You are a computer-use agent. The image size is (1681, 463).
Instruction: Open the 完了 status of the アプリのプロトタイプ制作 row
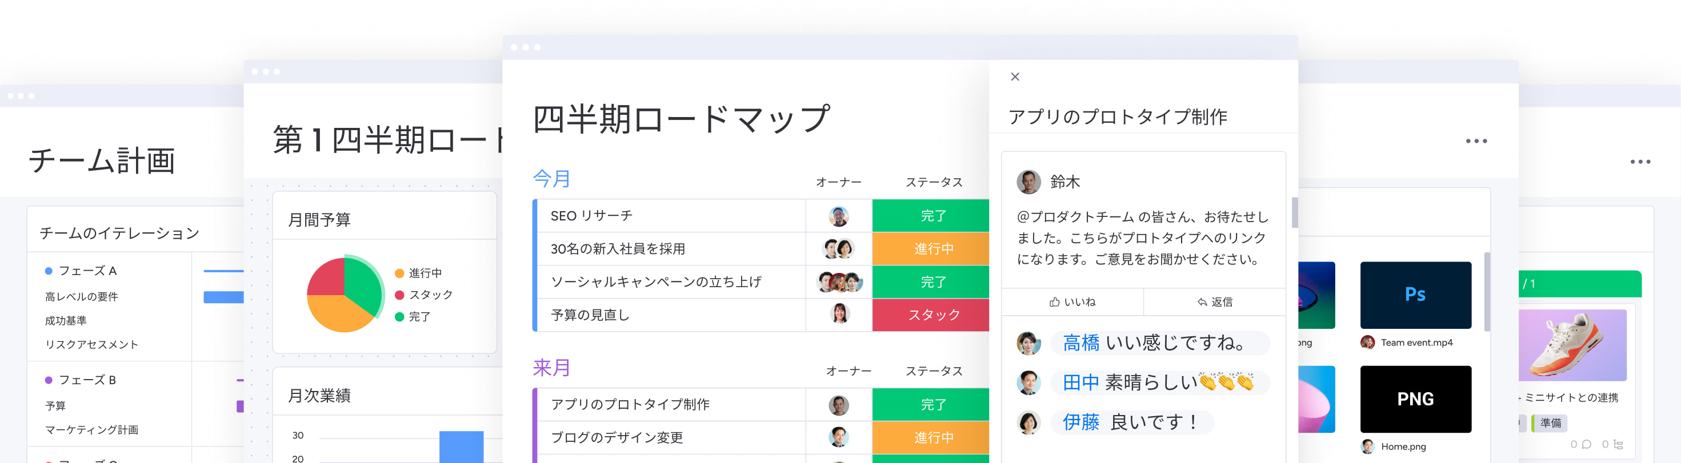coord(931,404)
